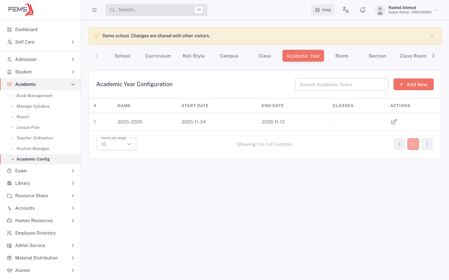Viewport: 449px width, 280px height.
Task: Click the Admission person-plus icon
Action: coord(9,59)
